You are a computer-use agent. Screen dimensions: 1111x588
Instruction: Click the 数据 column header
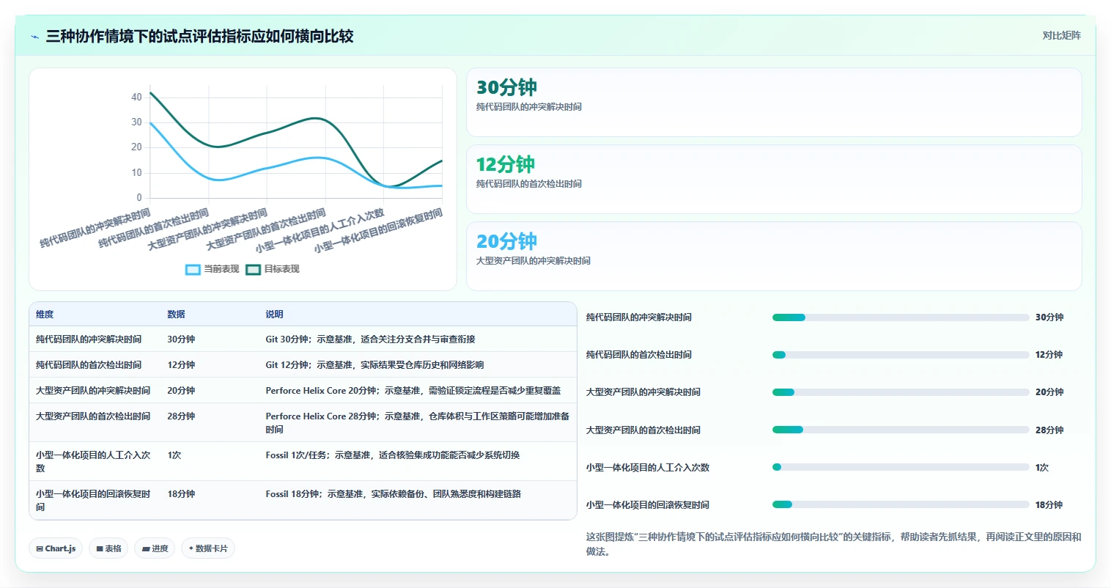(176, 314)
